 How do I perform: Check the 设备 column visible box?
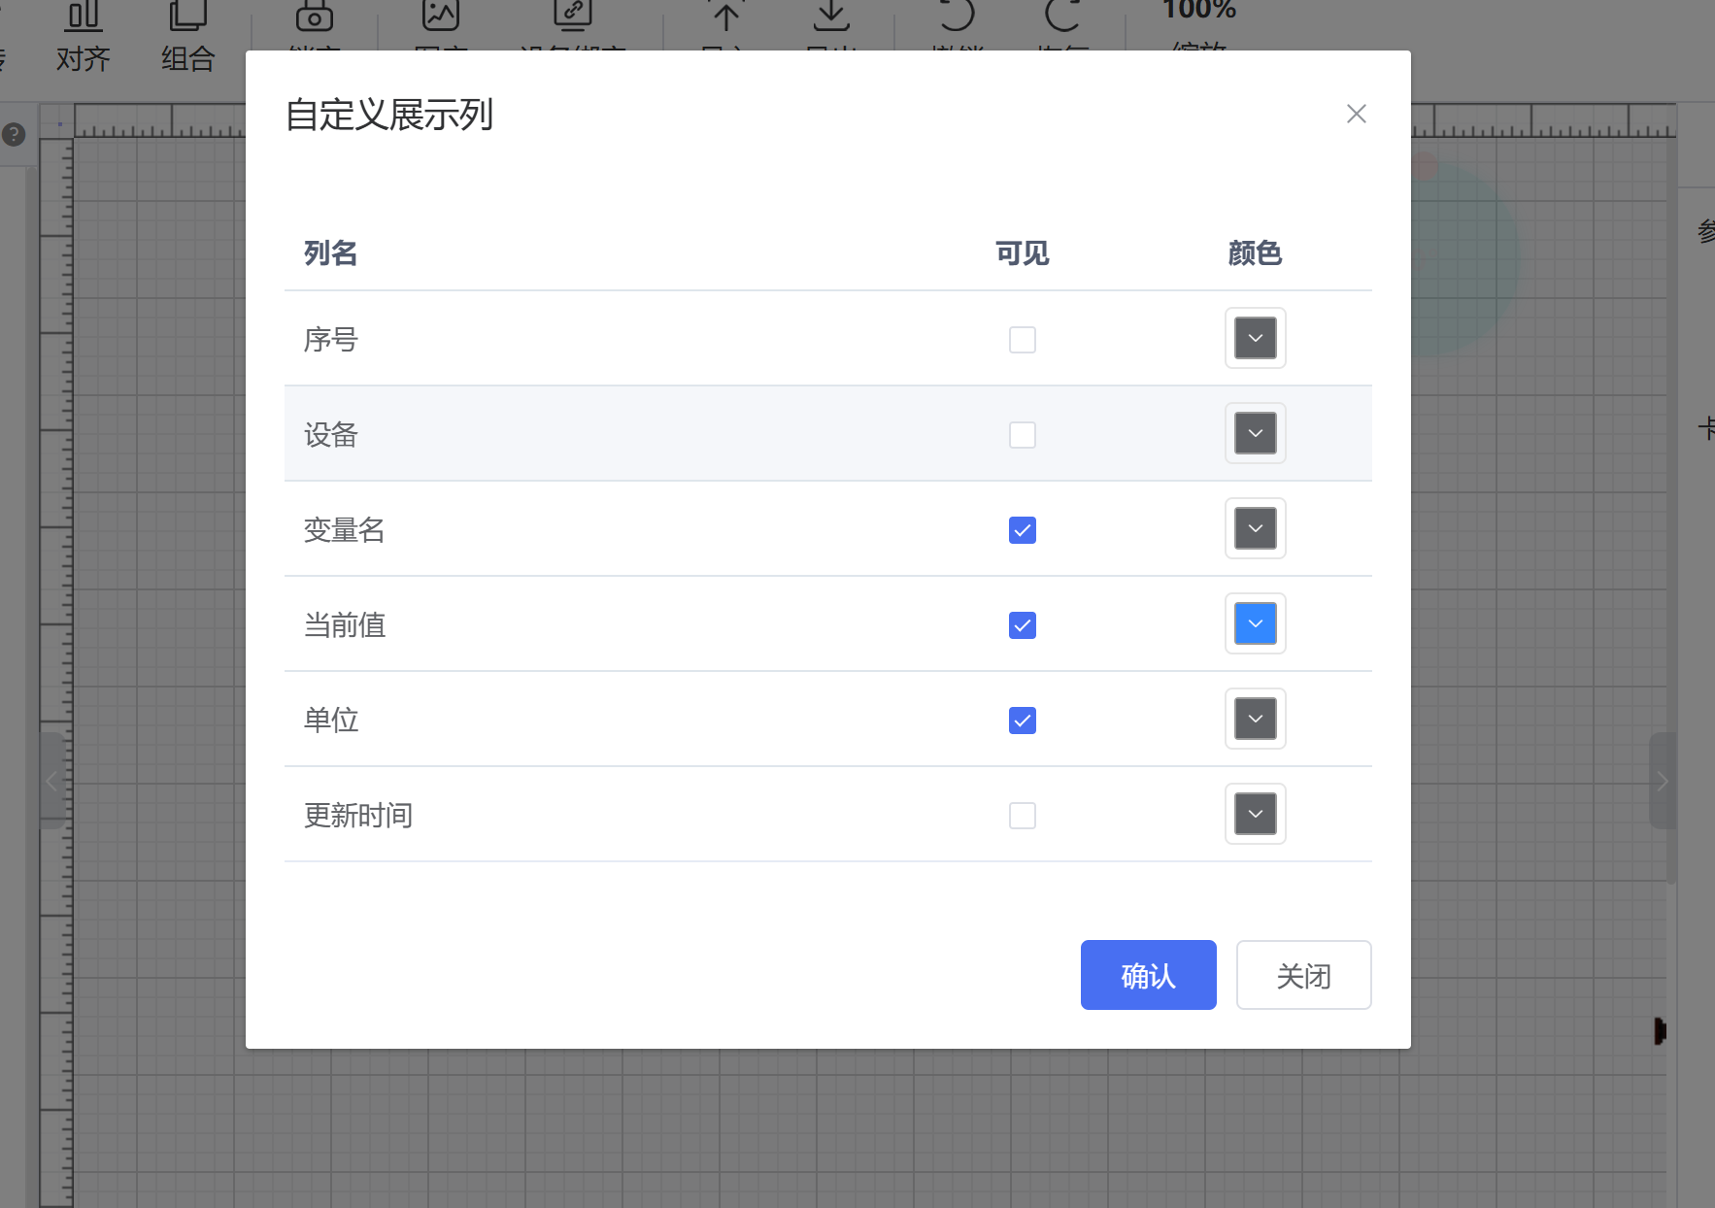pos(1022,435)
